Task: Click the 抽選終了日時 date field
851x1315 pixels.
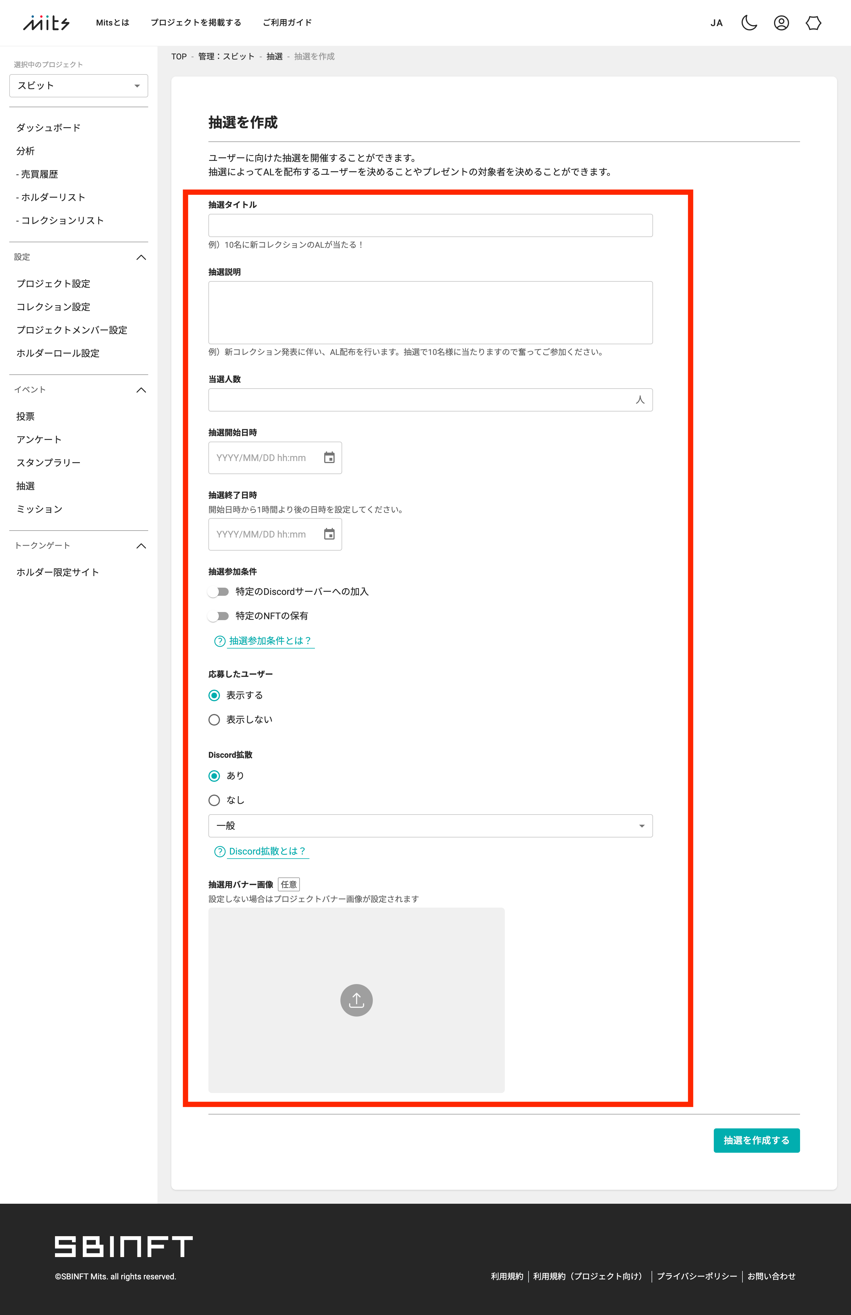Action: point(275,534)
